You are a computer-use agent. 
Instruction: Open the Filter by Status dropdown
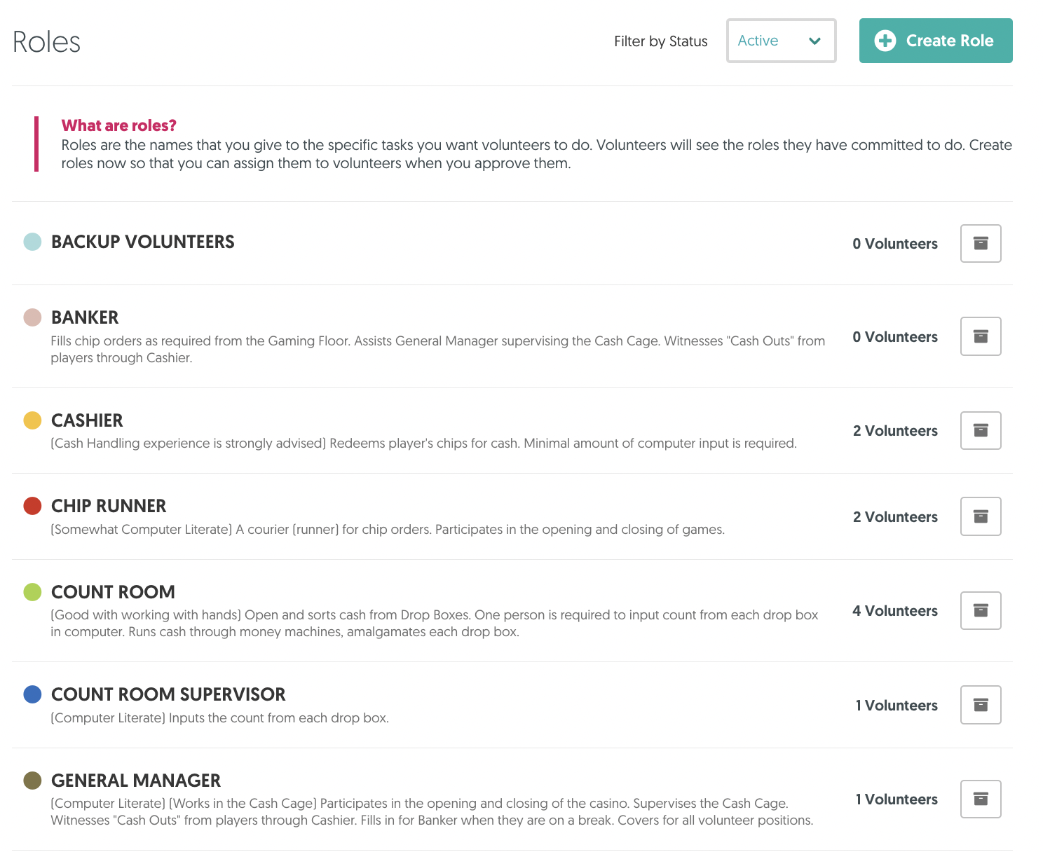[782, 41]
